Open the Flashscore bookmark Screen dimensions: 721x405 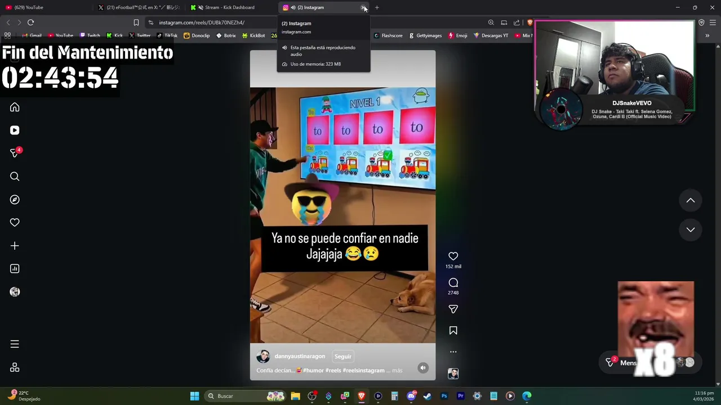pyautogui.click(x=388, y=35)
